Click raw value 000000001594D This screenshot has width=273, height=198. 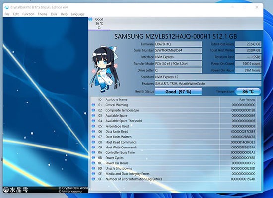pyautogui.click(x=243, y=179)
